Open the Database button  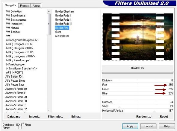coord(14,117)
